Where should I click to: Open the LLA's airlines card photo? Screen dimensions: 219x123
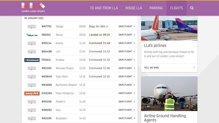pos(169,28)
